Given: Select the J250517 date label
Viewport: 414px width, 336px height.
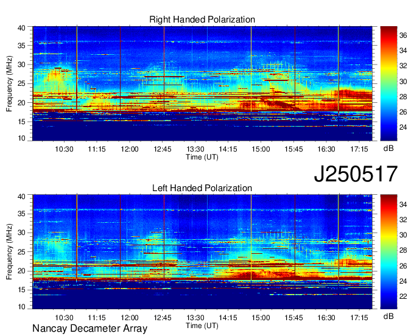Looking at the screenshot, I should click(x=356, y=174).
